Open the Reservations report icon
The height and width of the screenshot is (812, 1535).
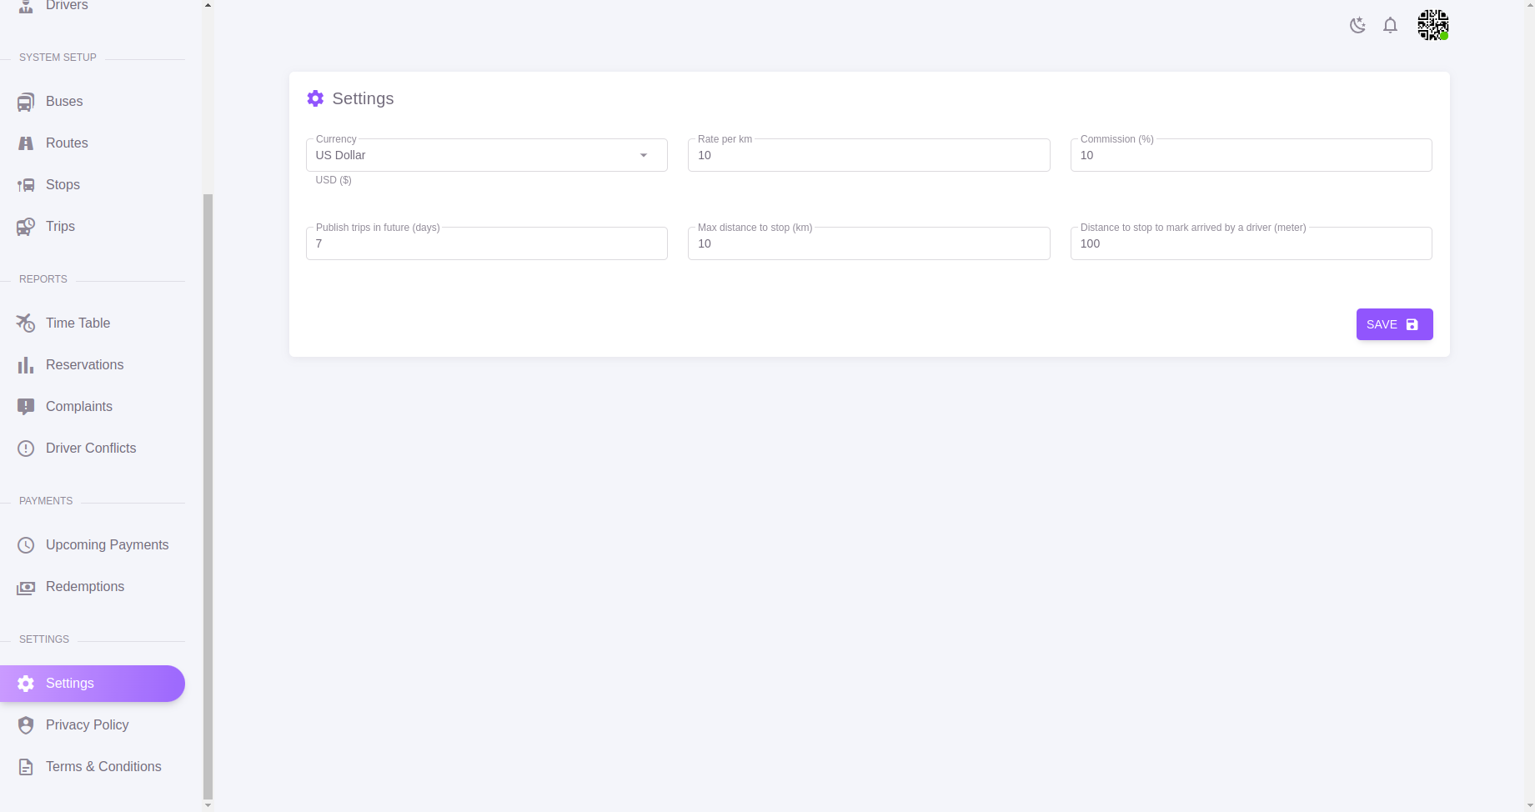pyautogui.click(x=25, y=364)
